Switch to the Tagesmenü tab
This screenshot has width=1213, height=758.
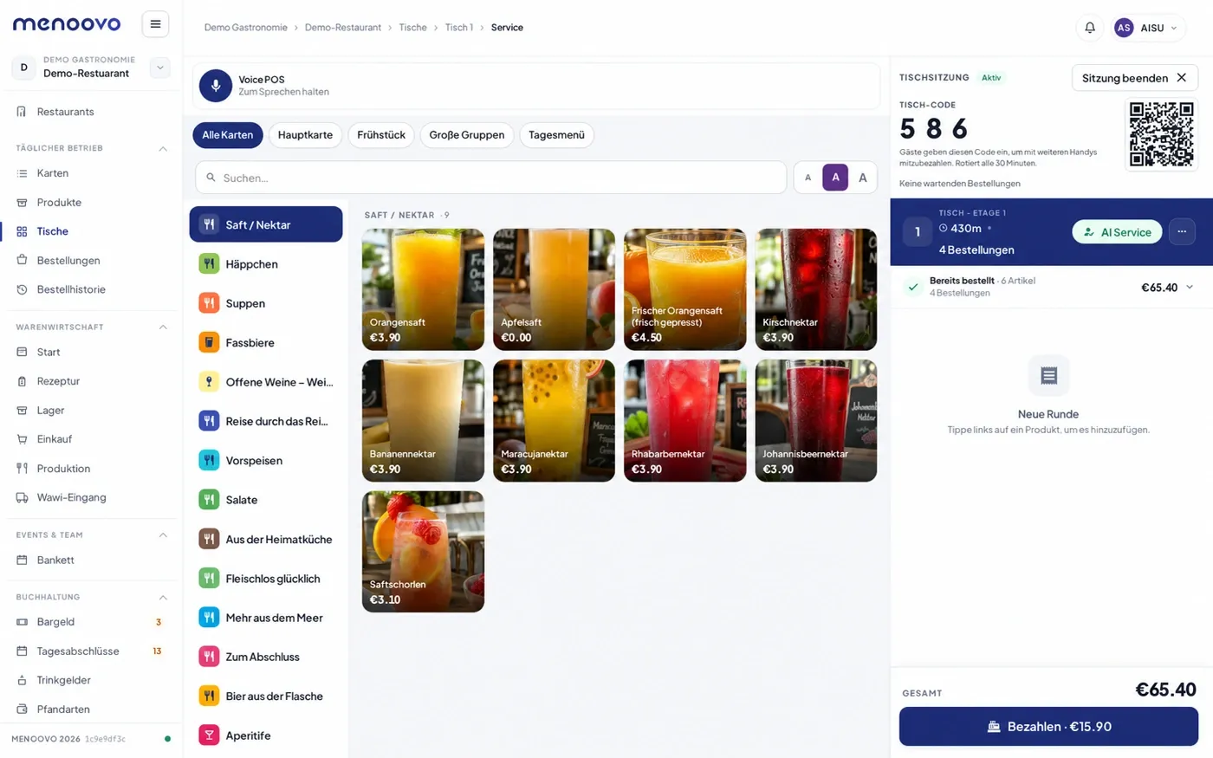tap(556, 135)
